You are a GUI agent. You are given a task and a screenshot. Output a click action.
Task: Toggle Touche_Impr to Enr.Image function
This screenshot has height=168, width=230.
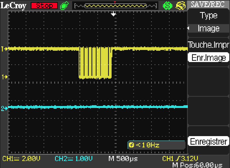pyautogui.click(x=208, y=57)
